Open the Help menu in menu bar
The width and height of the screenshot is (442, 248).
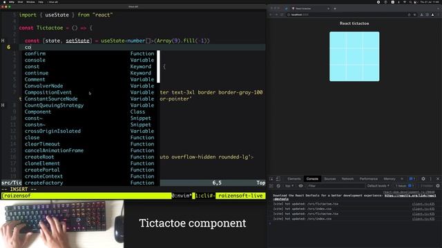tap(41, 2)
